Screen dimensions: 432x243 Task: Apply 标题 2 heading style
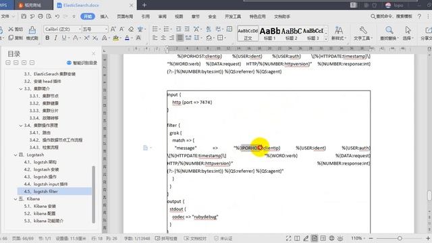click(292, 34)
